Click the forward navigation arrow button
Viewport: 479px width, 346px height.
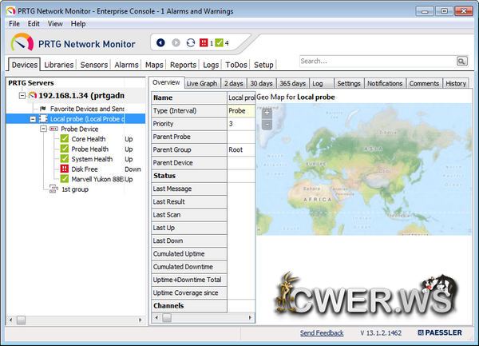click(x=175, y=43)
